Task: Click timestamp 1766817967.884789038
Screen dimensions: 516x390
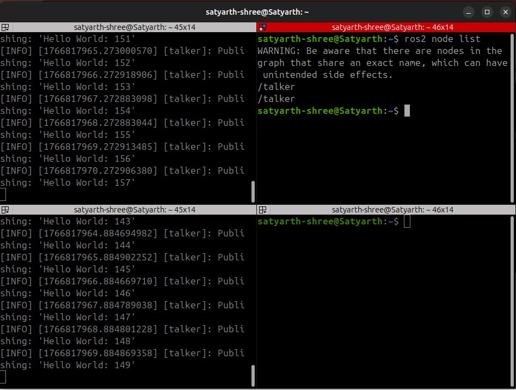Action: pyautogui.click(x=98, y=306)
